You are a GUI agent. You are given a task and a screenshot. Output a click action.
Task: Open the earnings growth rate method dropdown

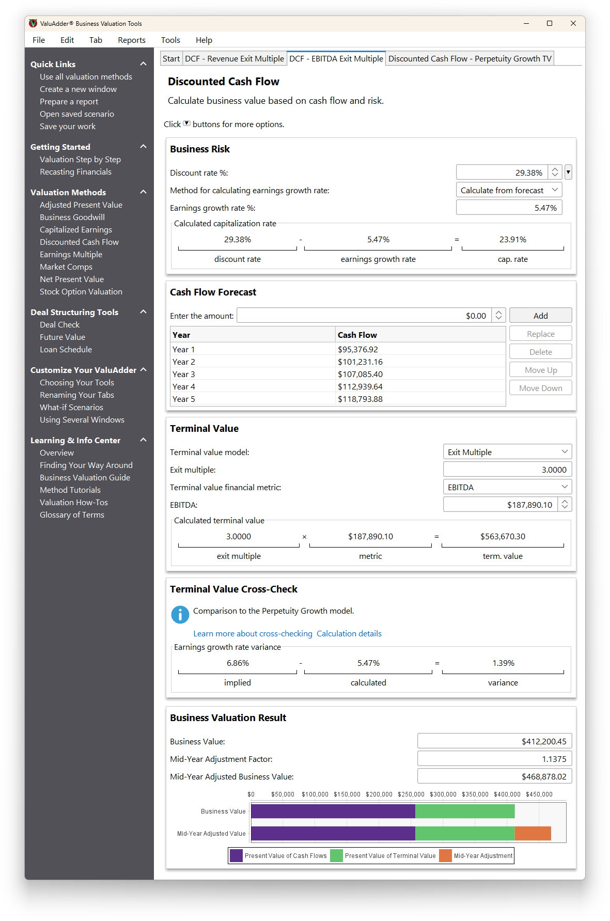click(x=509, y=190)
